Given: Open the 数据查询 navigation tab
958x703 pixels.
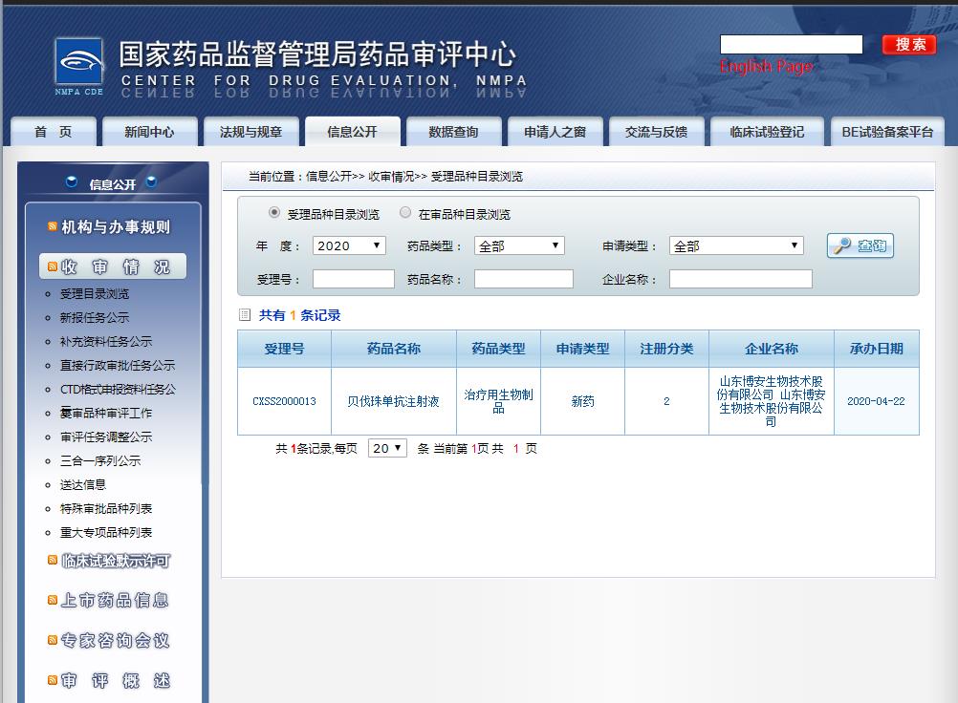Looking at the screenshot, I should 454,132.
